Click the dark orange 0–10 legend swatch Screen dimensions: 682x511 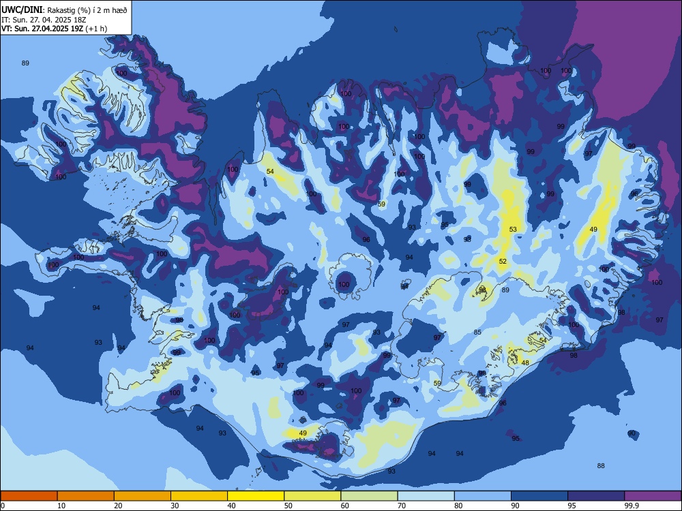[29, 495]
